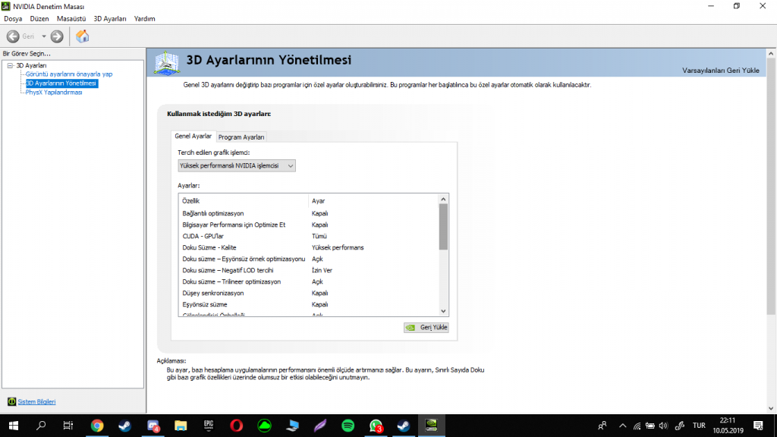The width and height of the screenshot is (777, 437).
Task: Select 3D Ayarlarının Yönetilmesi in the tree
Action: click(x=61, y=83)
